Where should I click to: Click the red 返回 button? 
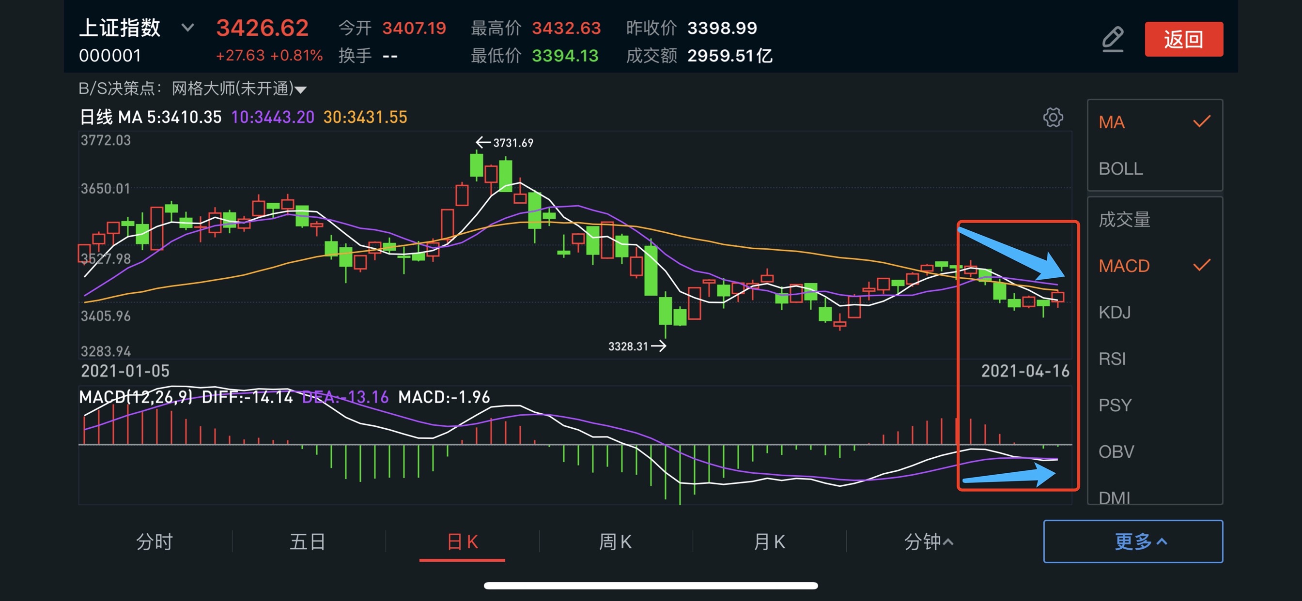point(1184,39)
